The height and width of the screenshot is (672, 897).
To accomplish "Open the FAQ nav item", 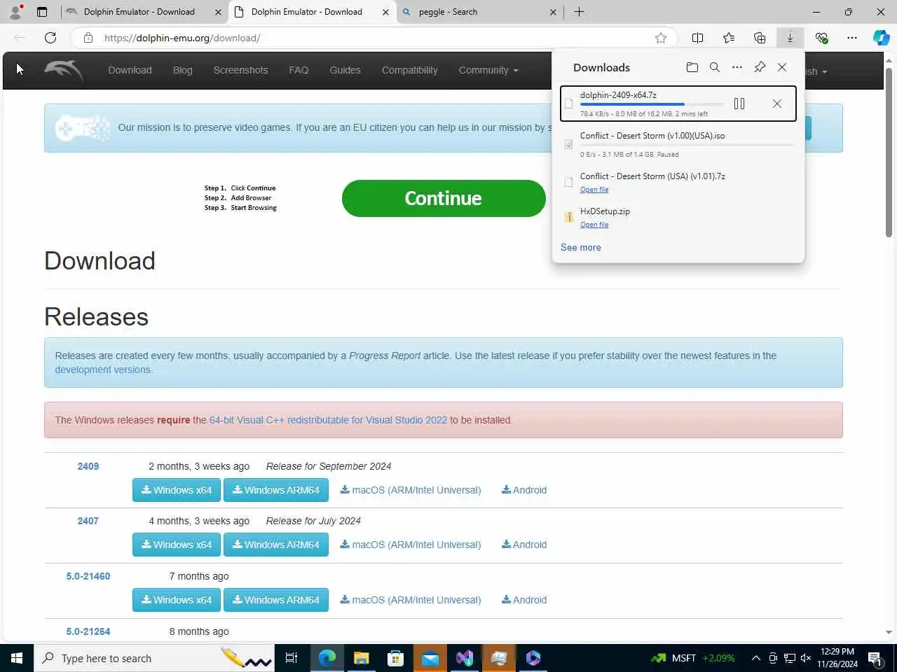I will (x=299, y=70).
